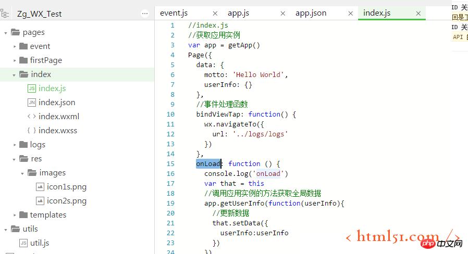
Task: Close the app.js tab
Action: point(283,14)
